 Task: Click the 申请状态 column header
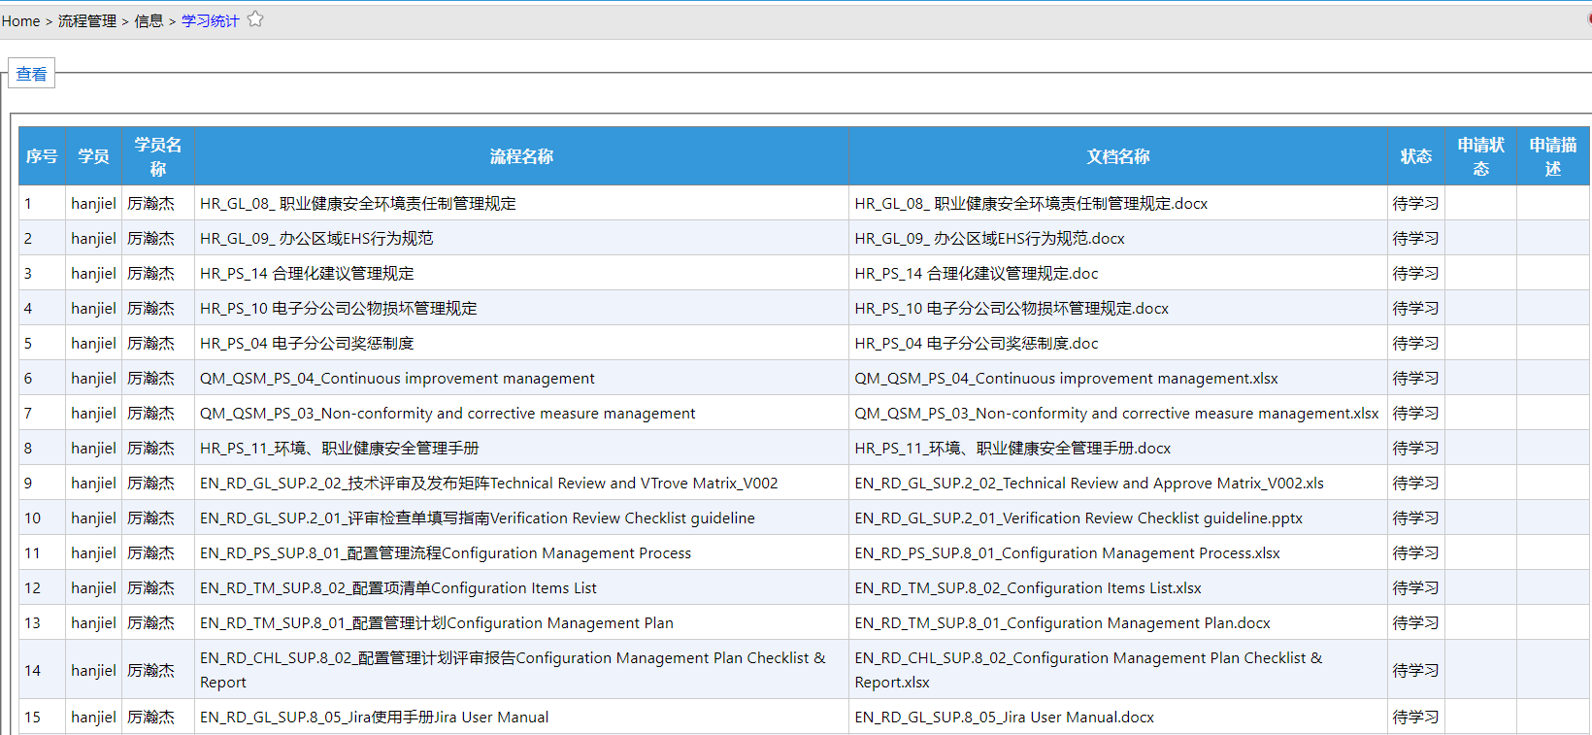(1481, 156)
